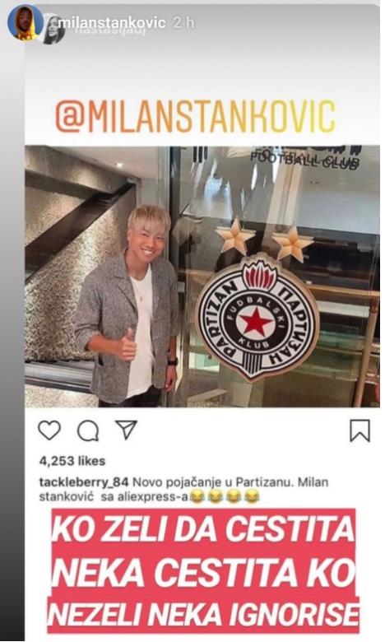Tap the @MILANSTANKOVIC mention sticker
This screenshot has width=385, height=642.
click(x=196, y=116)
